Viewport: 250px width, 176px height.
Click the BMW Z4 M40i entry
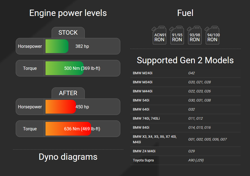pos(144,151)
